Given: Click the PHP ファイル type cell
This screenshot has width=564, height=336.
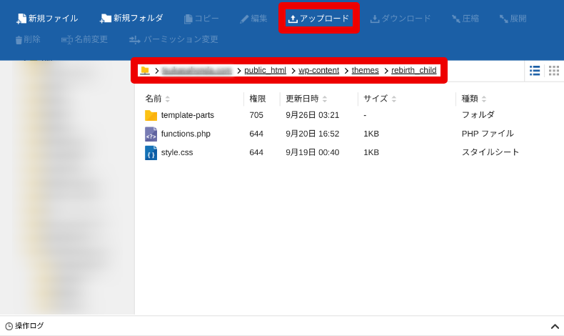Looking at the screenshot, I should click(488, 134).
